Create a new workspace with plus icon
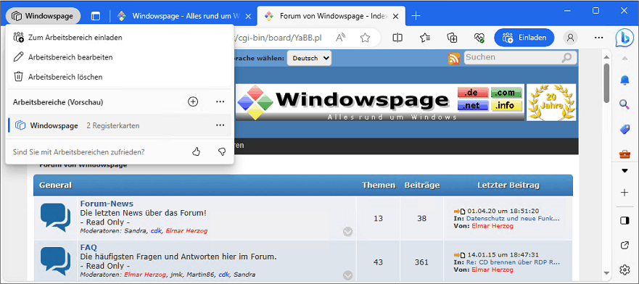 (193, 101)
